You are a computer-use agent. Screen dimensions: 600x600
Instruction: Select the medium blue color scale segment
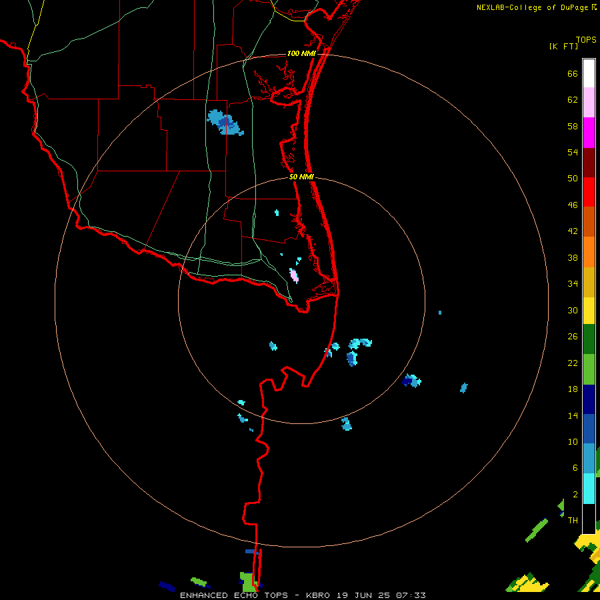coord(589,429)
